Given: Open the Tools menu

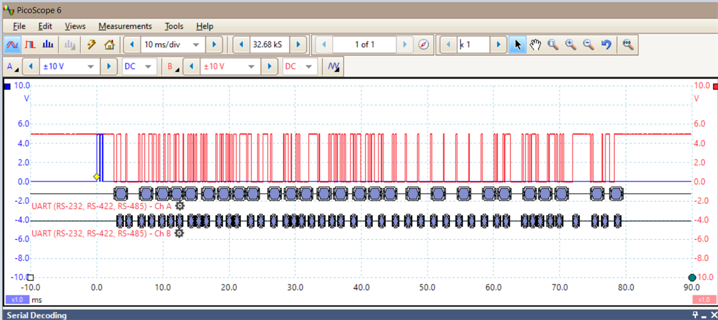Looking at the screenshot, I should coord(174,26).
